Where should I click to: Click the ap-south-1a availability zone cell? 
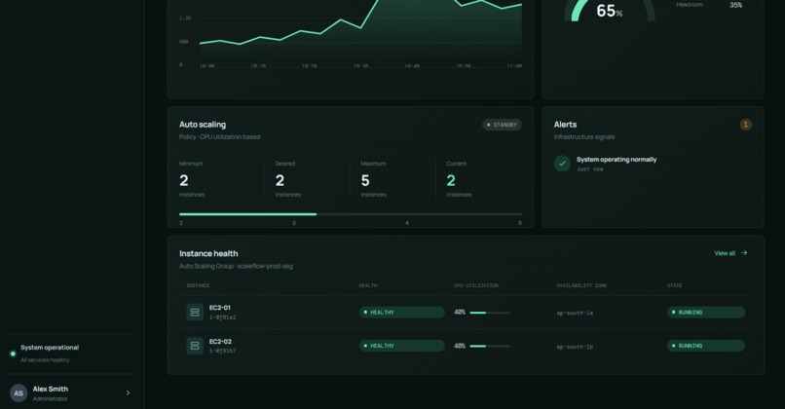(x=575, y=313)
